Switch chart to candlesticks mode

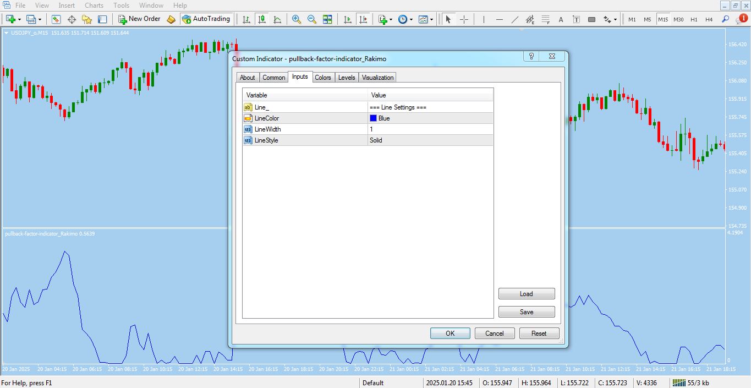pos(262,19)
